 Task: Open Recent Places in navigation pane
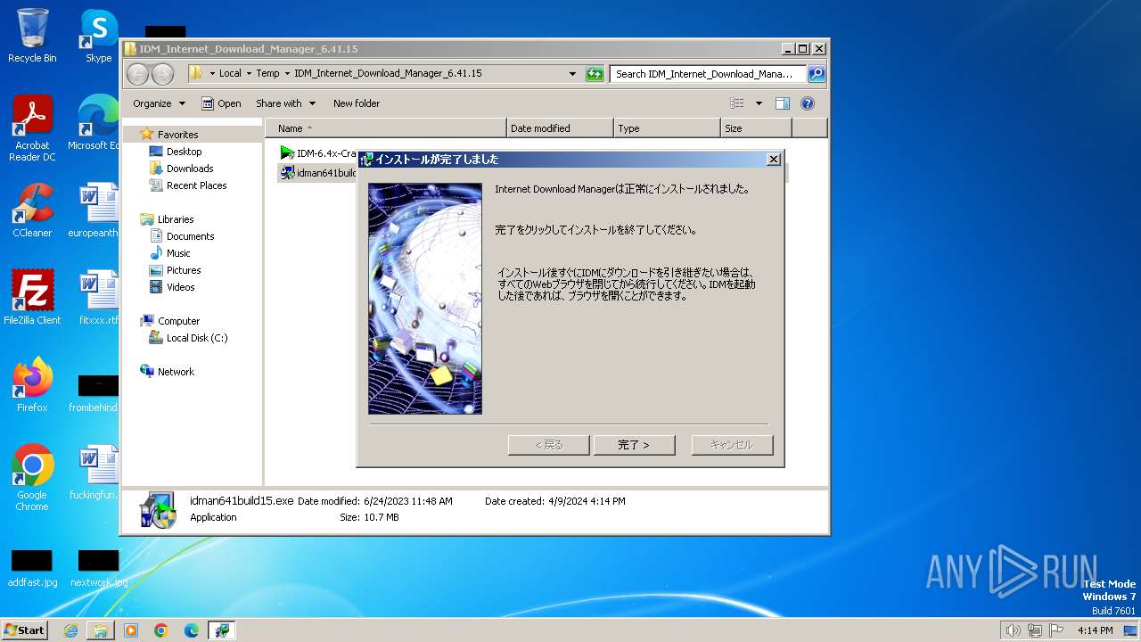(196, 185)
